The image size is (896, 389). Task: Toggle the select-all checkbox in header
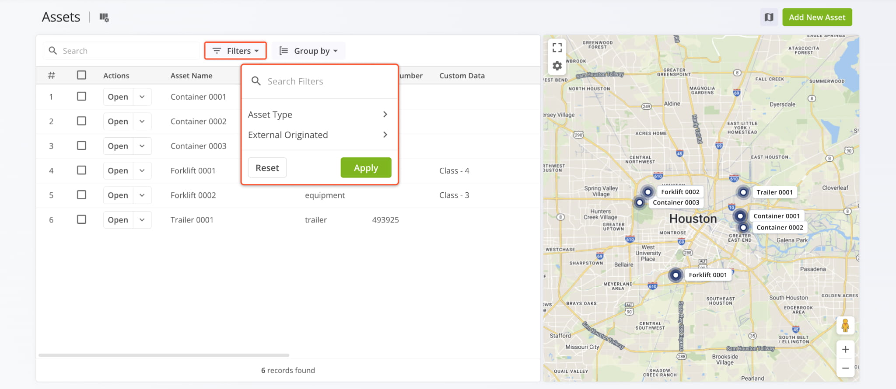point(81,75)
